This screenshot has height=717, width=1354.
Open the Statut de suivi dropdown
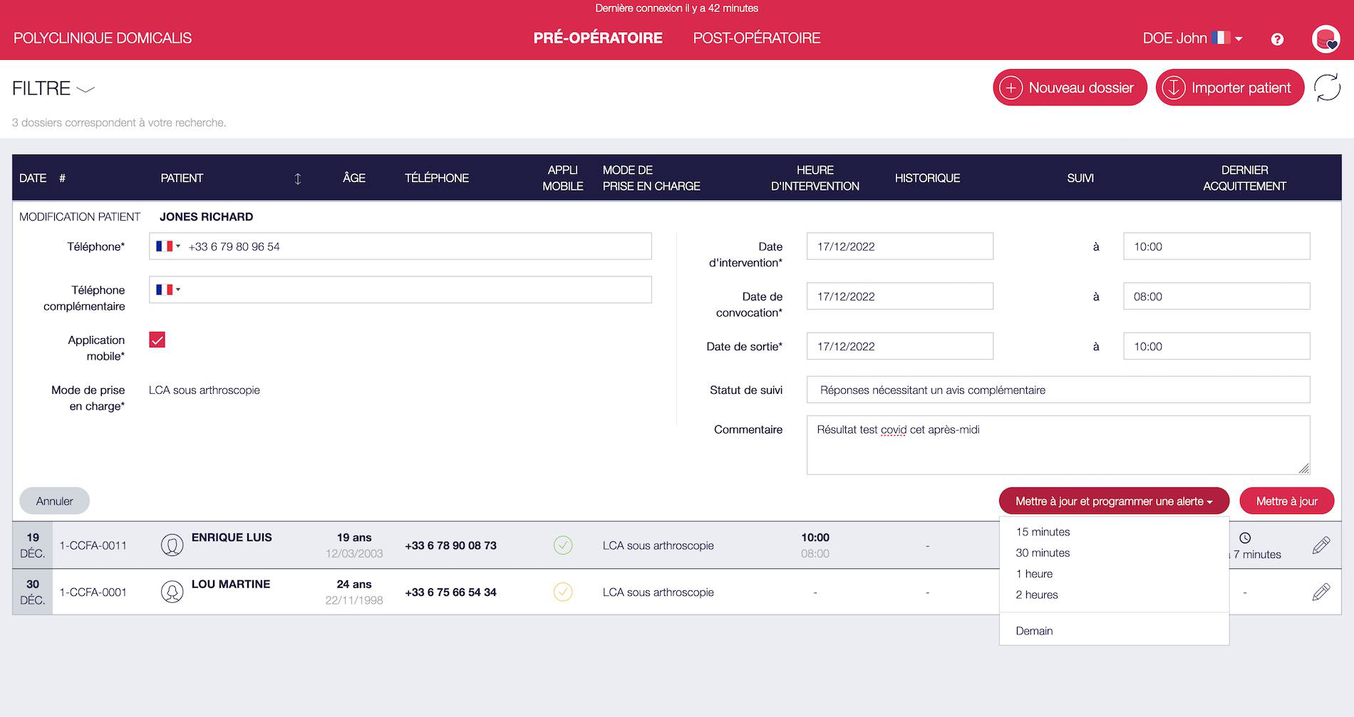point(1058,390)
